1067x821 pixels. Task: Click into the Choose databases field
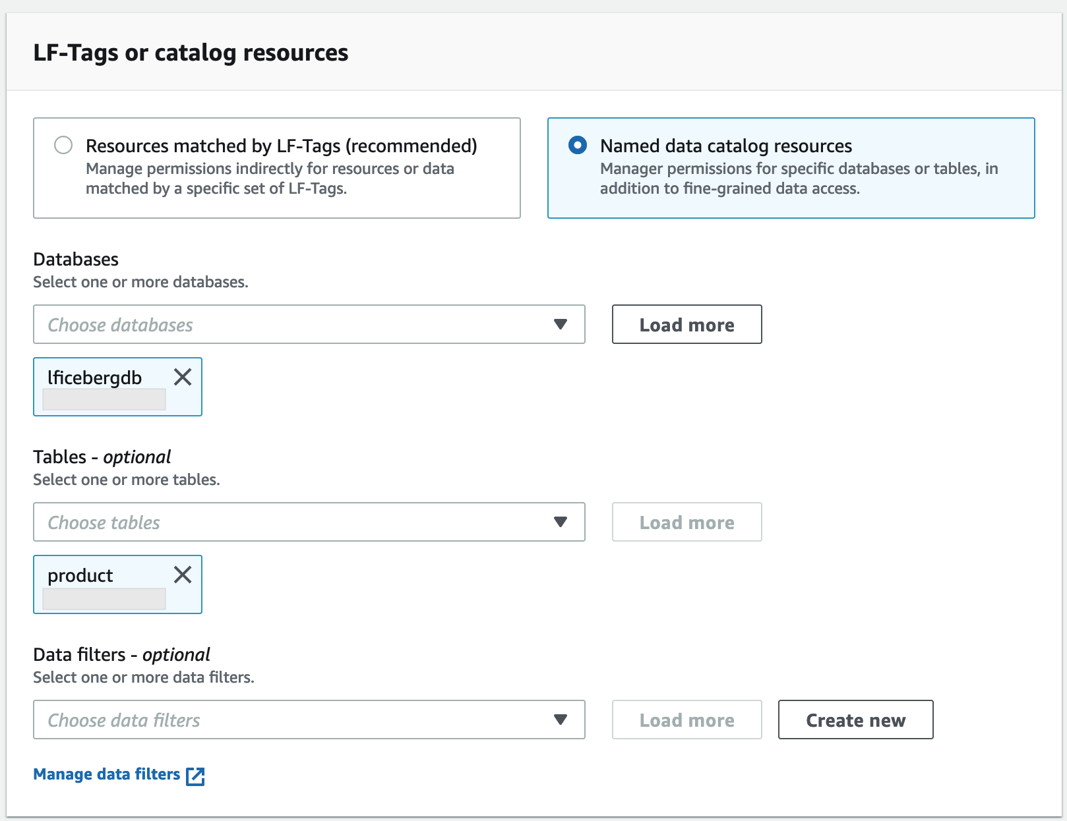(x=264, y=324)
